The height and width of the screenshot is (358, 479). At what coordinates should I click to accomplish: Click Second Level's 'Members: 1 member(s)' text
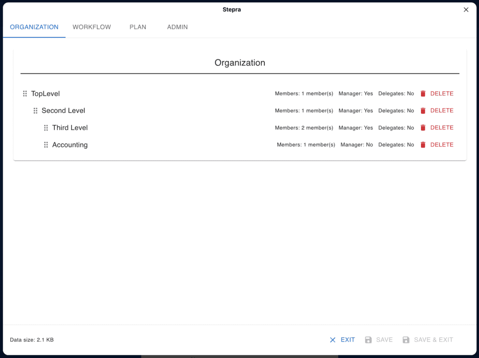point(304,110)
